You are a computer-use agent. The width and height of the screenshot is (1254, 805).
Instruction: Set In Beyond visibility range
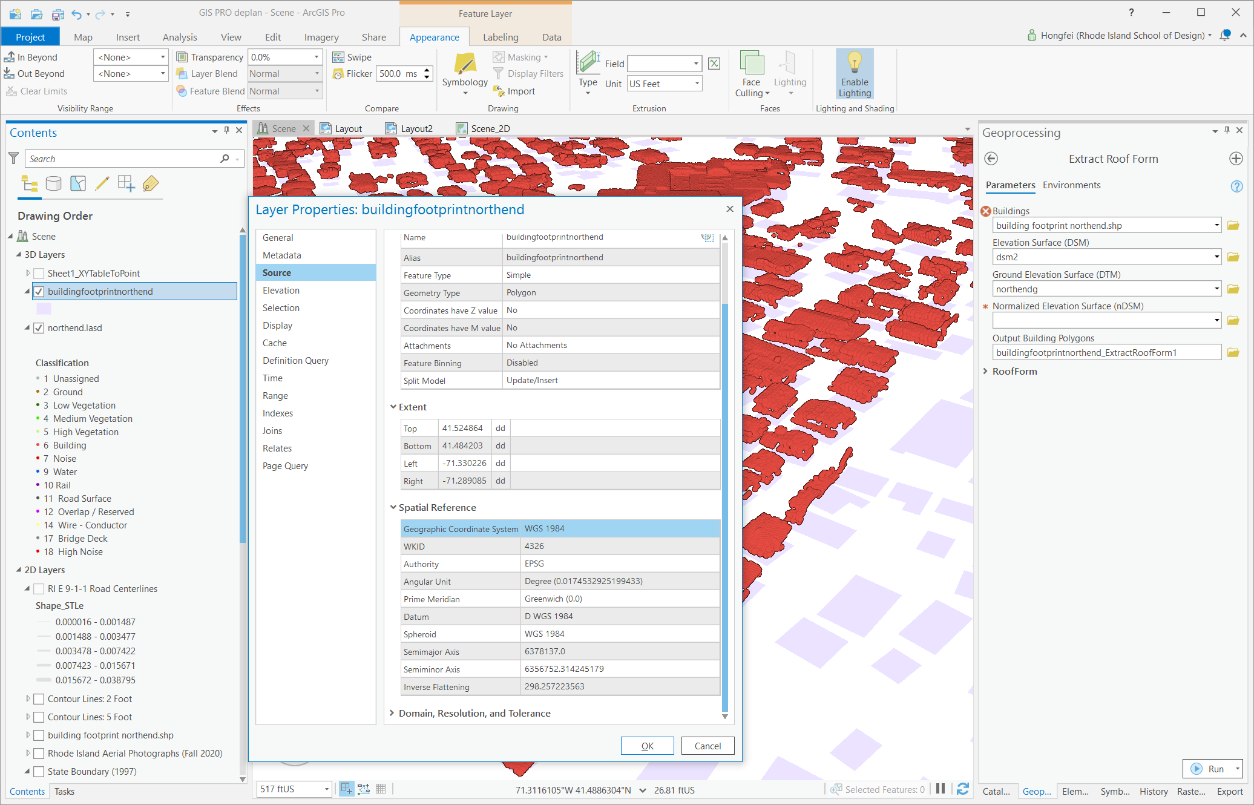31,57
